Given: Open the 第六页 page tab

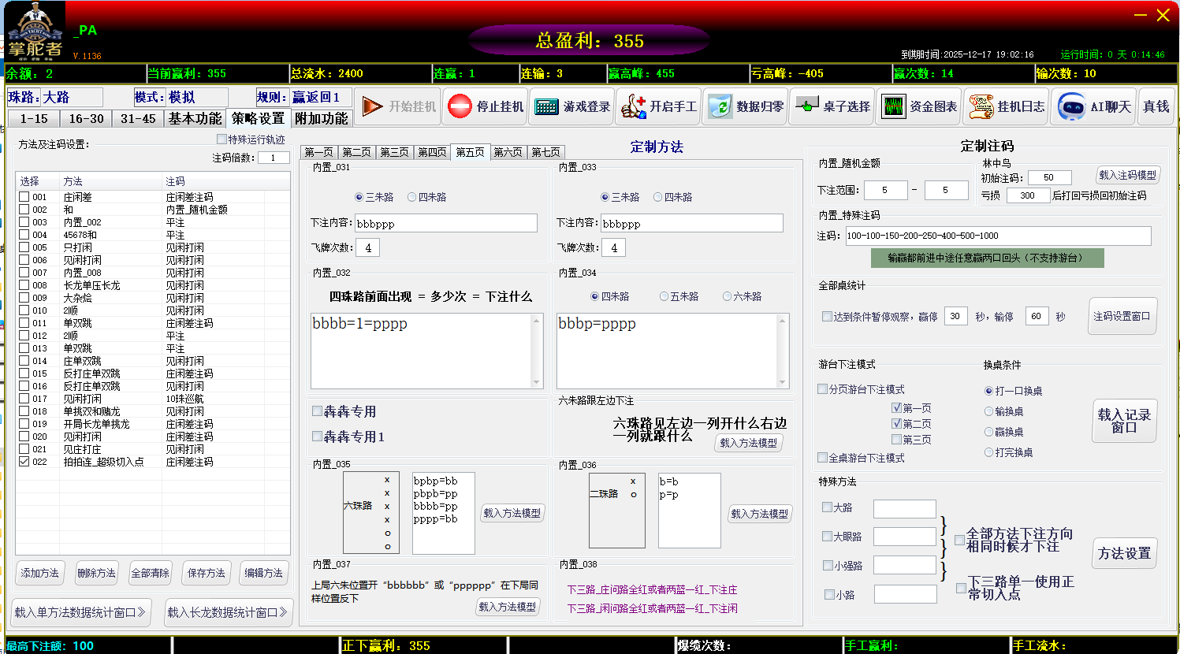Looking at the screenshot, I should coord(508,152).
